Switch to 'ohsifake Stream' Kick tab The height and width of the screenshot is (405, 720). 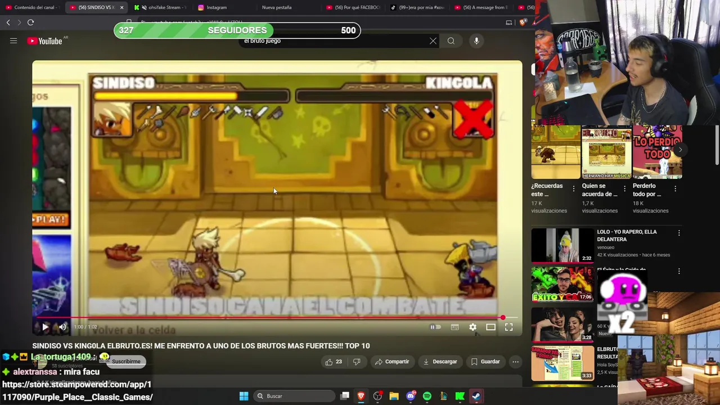coord(160,7)
